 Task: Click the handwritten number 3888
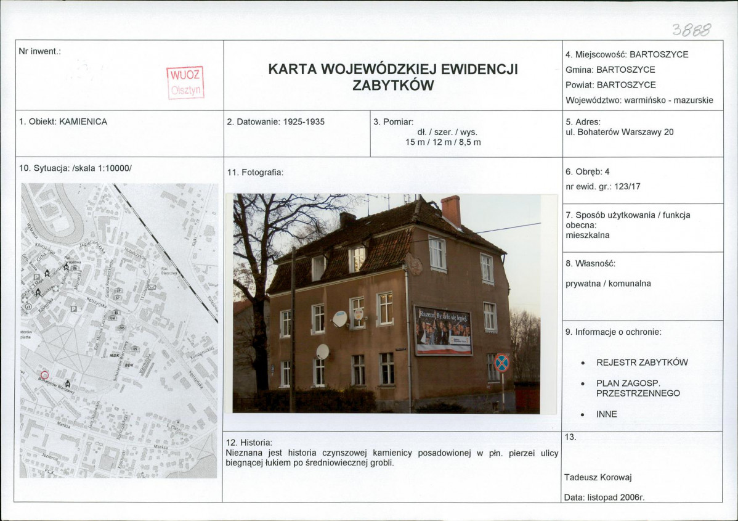tap(691, 30)
